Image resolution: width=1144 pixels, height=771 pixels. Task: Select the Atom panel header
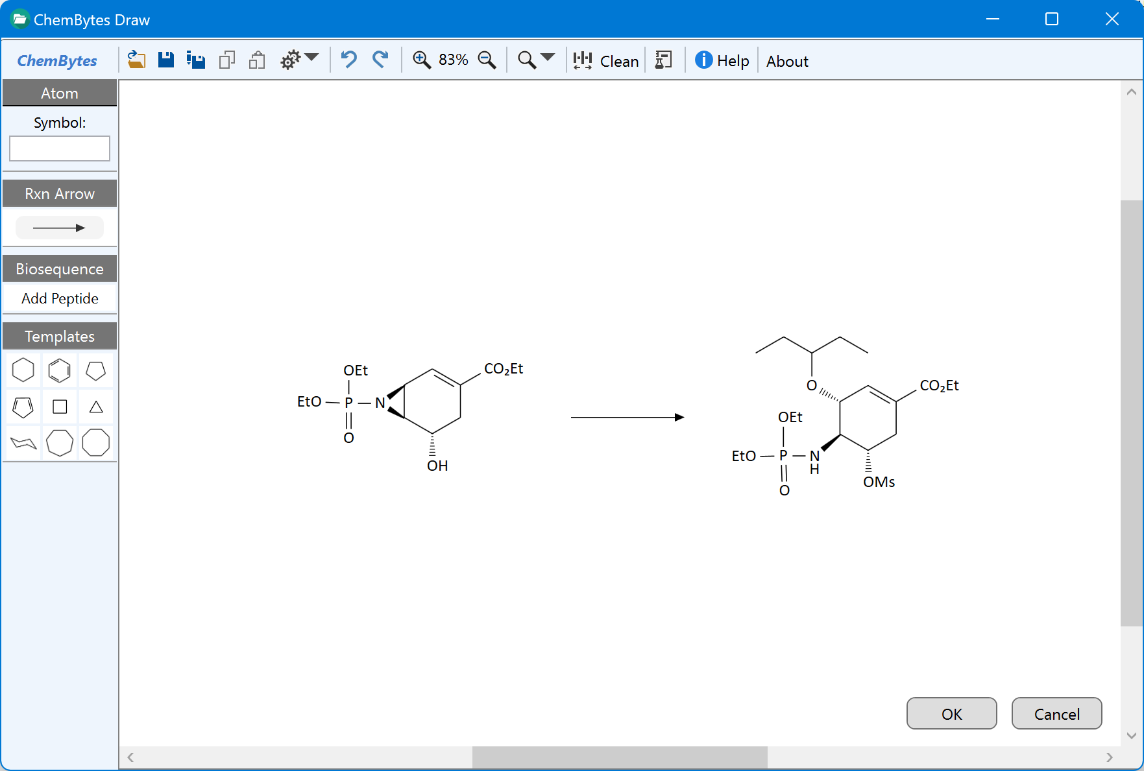click(60, 93)
